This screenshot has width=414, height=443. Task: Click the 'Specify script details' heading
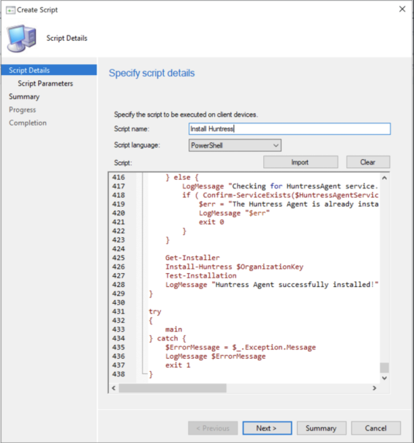click(152, 73)
